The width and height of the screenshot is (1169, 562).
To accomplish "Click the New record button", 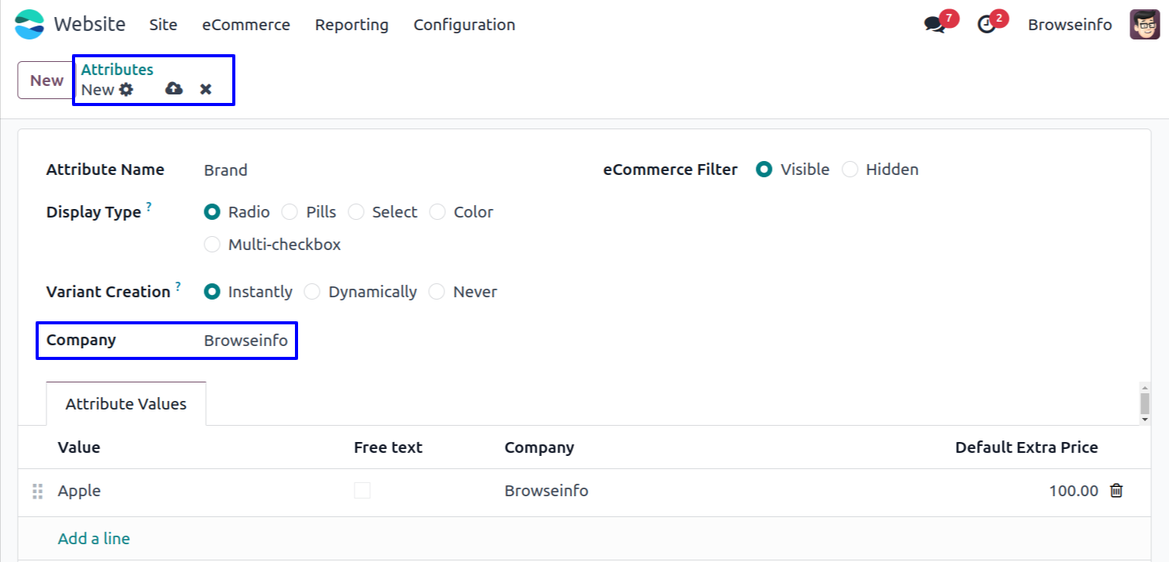I will point(46,81).
